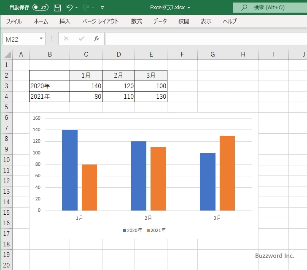This screenshot has width=307, height=270.
Task: Click the cell containing 1月 header
Action: (86, 76)
